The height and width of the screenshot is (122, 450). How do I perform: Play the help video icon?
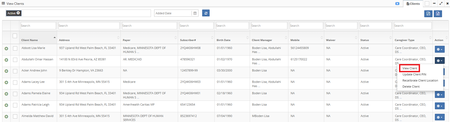[x=397, y=4]
